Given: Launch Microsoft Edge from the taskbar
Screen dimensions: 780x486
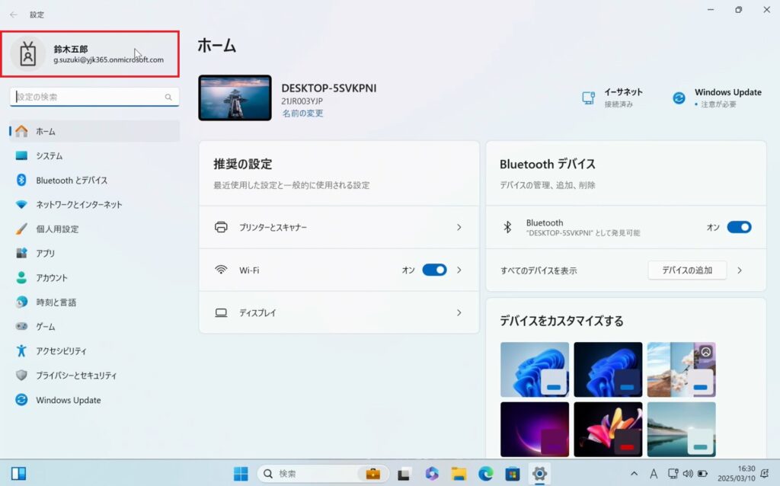Looking at the screenshot, I should tap(485, 474).
